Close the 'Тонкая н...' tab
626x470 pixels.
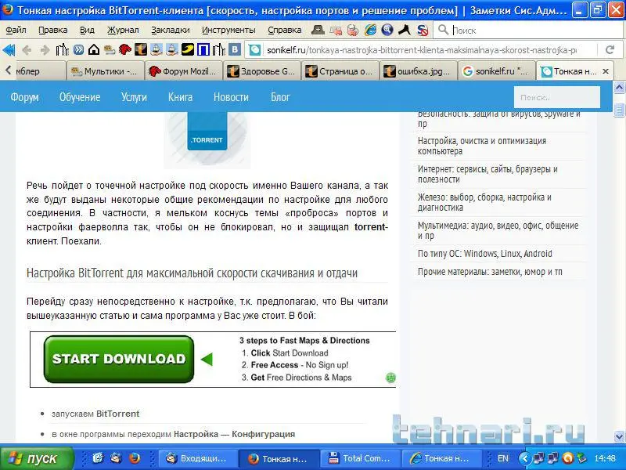(x=606, y=71)
